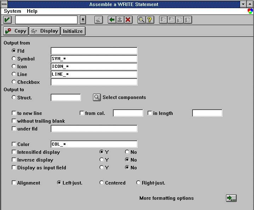Choose Centered alignment radio option
Viewport: 254px width, 210px height.
tap(102, 183)
